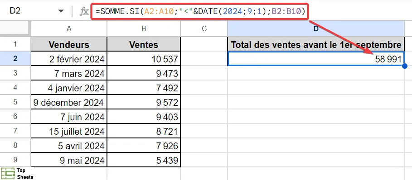Select column A header

point(69,29)
